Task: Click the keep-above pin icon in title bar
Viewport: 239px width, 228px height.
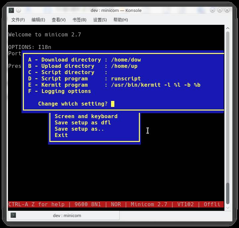Action: pyautogui.click(x=19, y=10)
